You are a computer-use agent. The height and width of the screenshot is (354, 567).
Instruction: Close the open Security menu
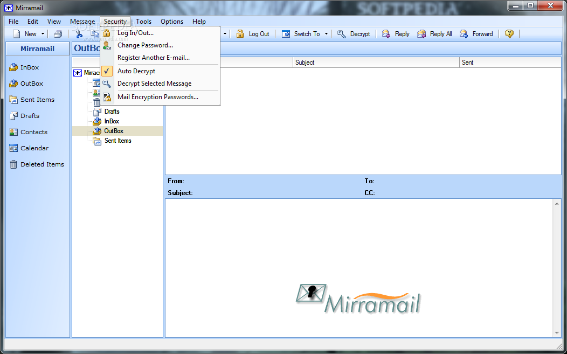115,22
